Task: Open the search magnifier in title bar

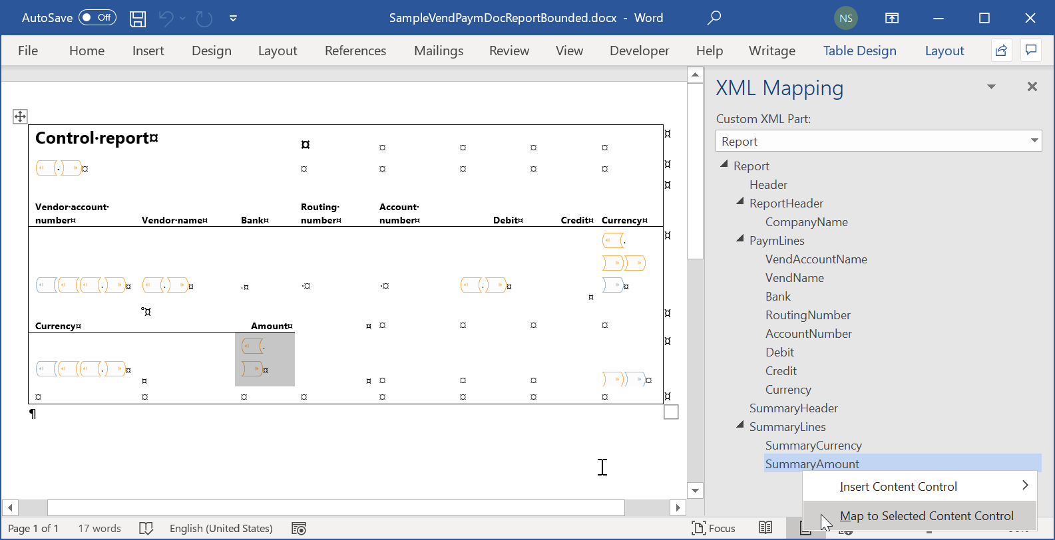Action: 714,18
